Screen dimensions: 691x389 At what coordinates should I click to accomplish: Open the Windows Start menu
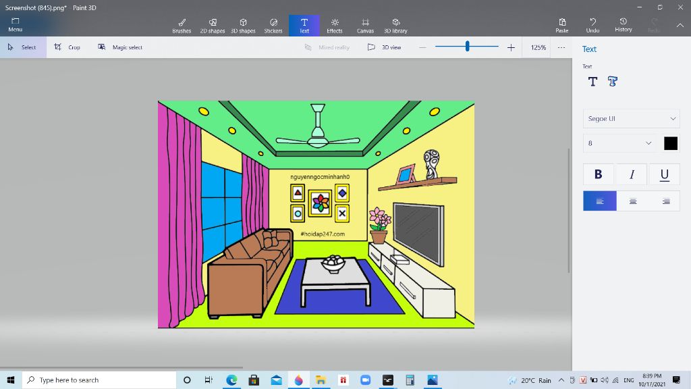(11, 380)
